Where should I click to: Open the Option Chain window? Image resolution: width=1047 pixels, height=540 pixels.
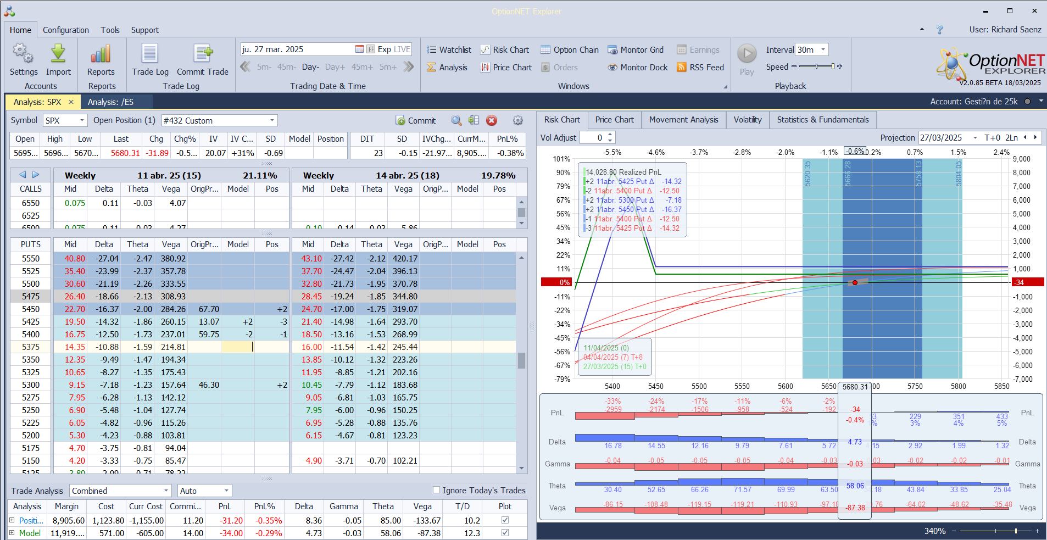[x=570, y=49]
